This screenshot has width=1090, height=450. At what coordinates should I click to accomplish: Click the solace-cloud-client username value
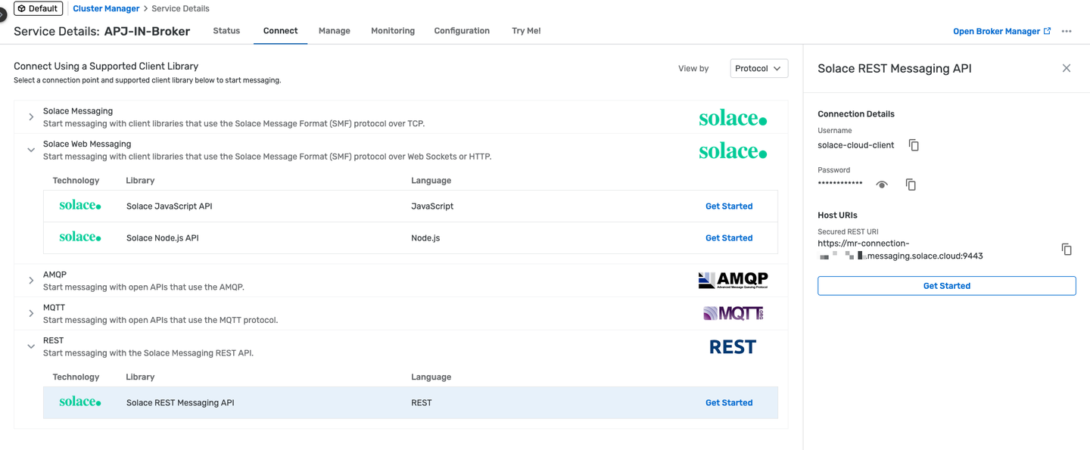(855, 145)
